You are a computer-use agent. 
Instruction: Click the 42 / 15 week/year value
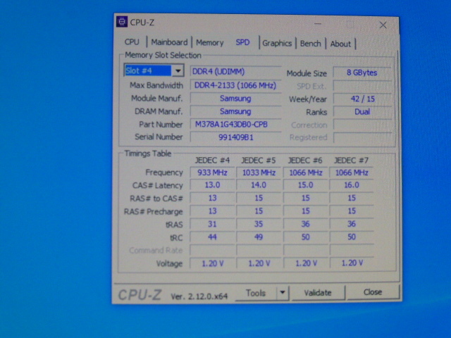pos(362,99)
